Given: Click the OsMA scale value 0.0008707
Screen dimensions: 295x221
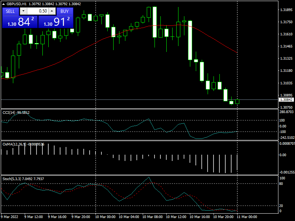Looking at the screenshot, I should pyautogui.click(x=287, y=143).
